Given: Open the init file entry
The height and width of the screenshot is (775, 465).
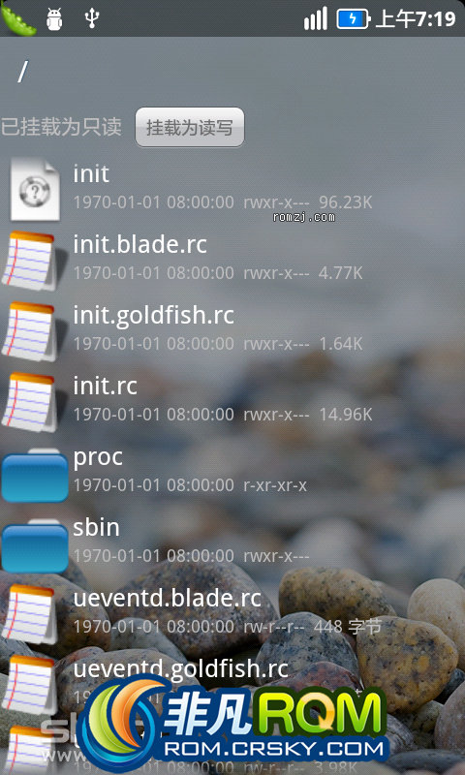Looking at the screenshot, I should tap(232, 189).
